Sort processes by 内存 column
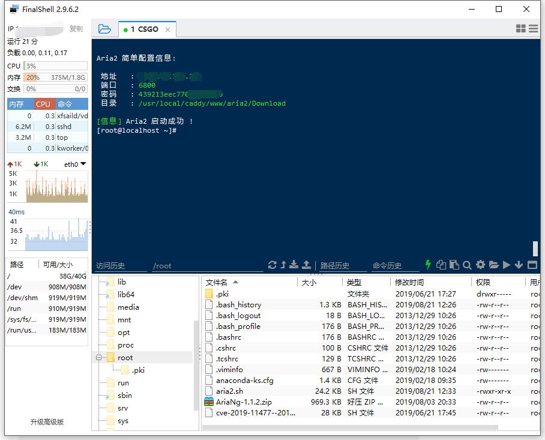 click(x=20, y=104)
